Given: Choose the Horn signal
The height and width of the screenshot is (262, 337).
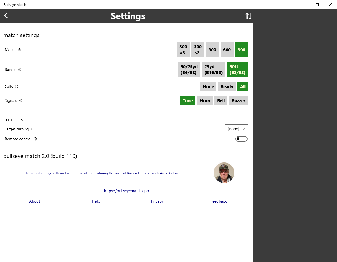Looking at the screenshot, I should 205,100.
